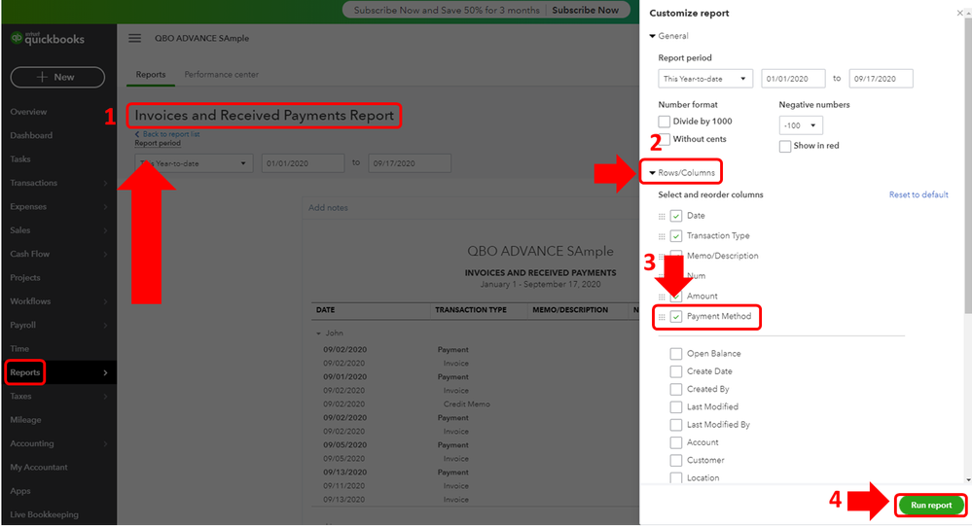Open Taxes in the sidebar
The height and width of the screenshot is (526, 972).
(x=20, y=396)
